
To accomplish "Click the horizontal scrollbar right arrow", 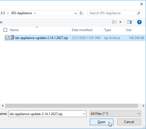I will coord(143,106).
